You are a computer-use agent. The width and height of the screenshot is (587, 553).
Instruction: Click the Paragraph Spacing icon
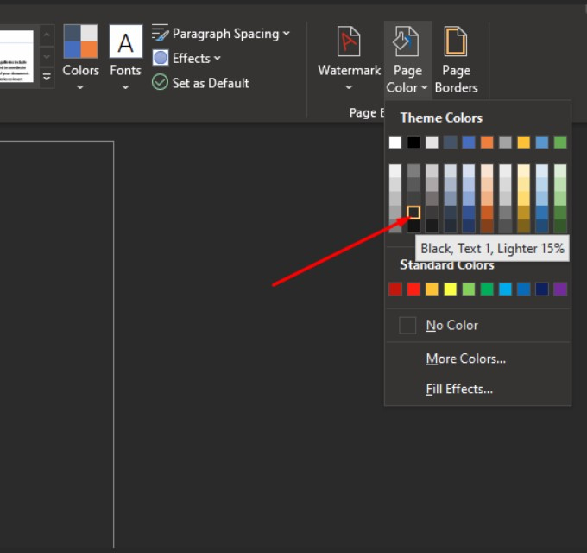(x=161, y=34)
